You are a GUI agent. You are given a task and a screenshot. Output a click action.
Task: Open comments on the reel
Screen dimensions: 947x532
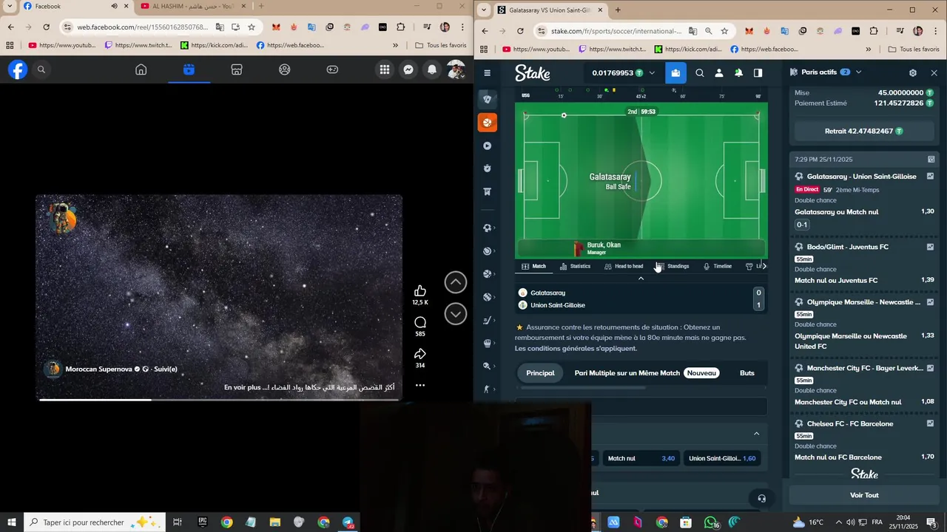[420, 322]
